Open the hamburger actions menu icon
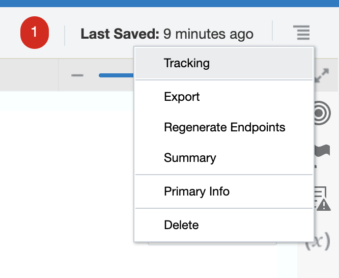The image size is (339, 278). click(x=301, y=33)
